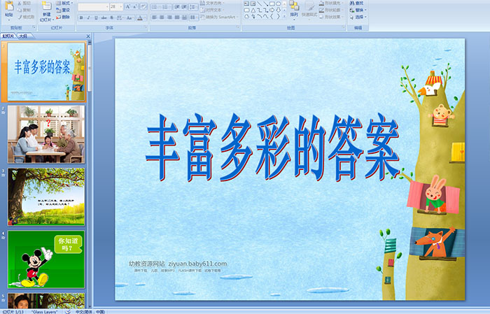Click the Copy icon in clipboard group
Viewport: 490px width, 314px height.
(x=20, y=10)
